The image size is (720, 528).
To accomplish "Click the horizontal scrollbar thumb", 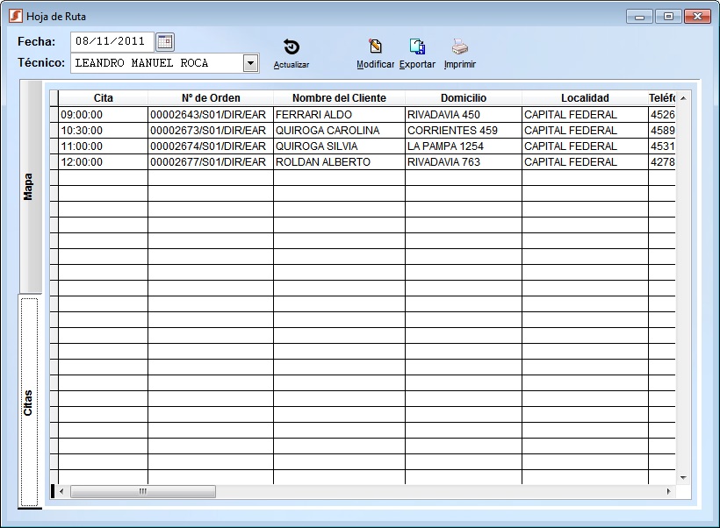I will click(x=142, y=491).
